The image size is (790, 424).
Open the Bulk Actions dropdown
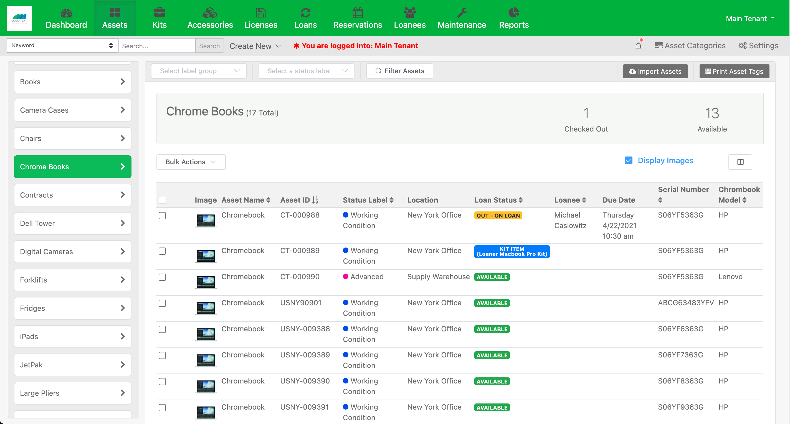pos(191,162)
